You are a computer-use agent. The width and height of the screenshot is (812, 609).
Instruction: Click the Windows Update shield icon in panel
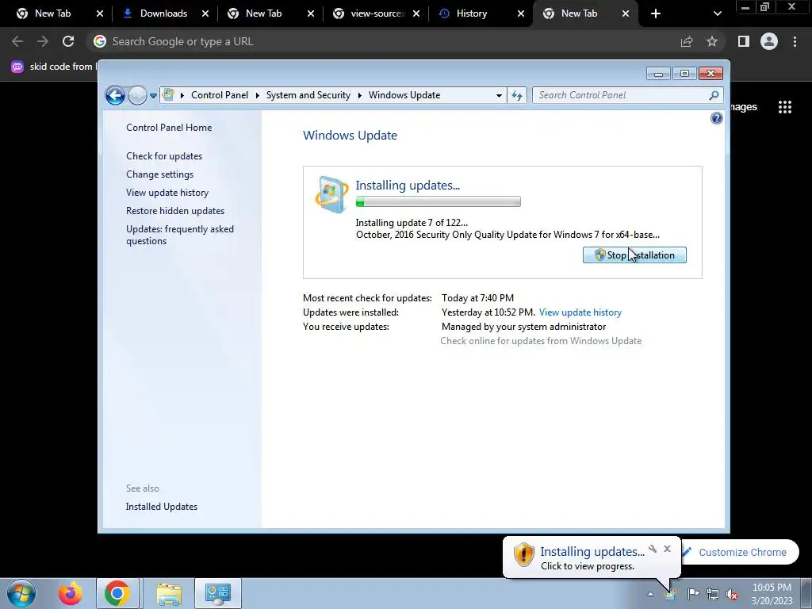331,195
